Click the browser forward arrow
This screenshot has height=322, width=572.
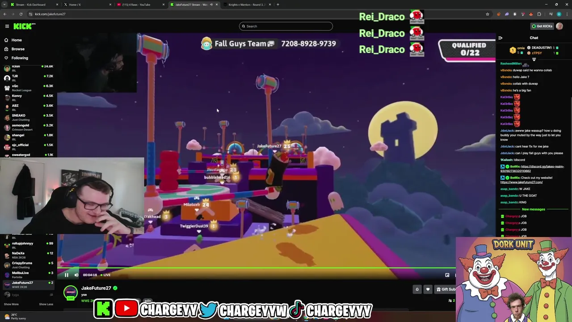pos(13,14)
